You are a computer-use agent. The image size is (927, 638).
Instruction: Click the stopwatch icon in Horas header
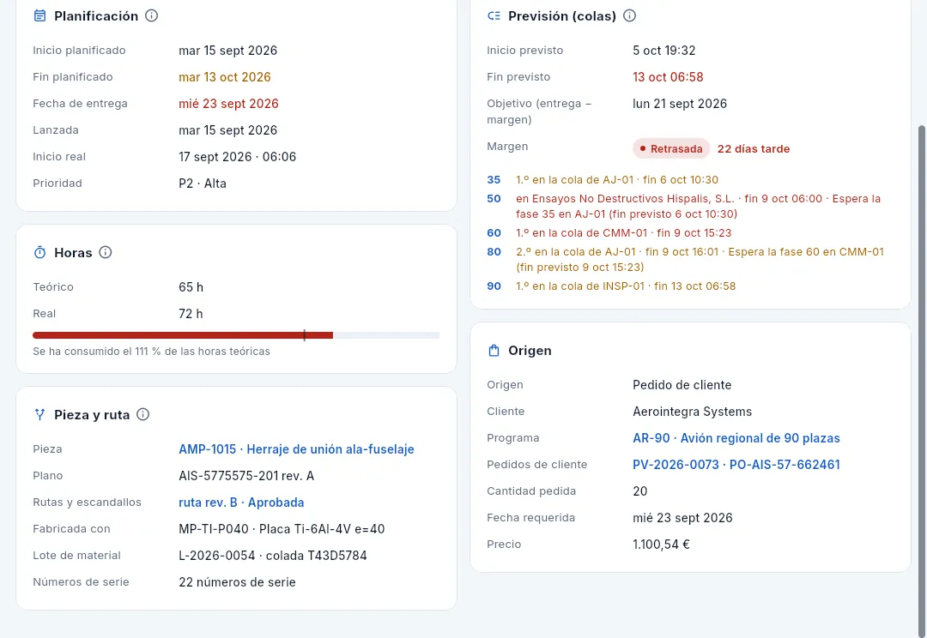[39, 253]
